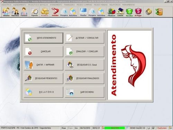This screenshot has height=130, width=173.
Task: Click the green Receber icon
Action: (129, 12)
